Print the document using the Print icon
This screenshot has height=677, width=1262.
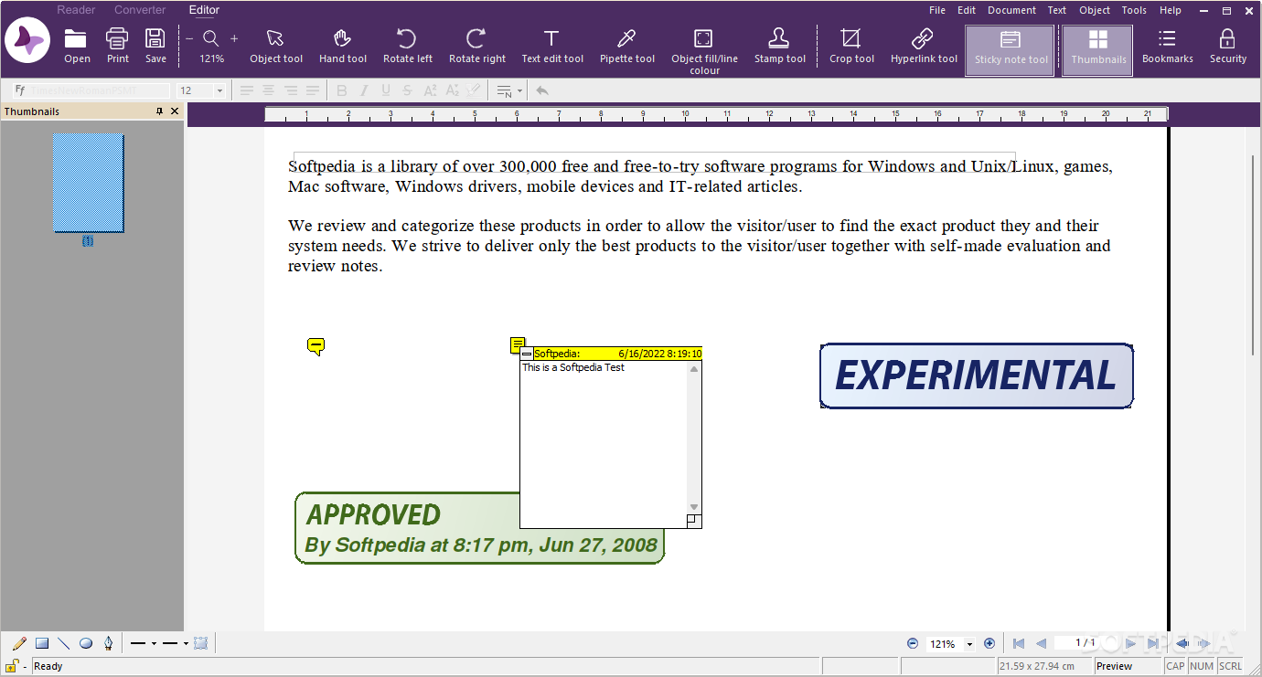(x=117, y=46)
